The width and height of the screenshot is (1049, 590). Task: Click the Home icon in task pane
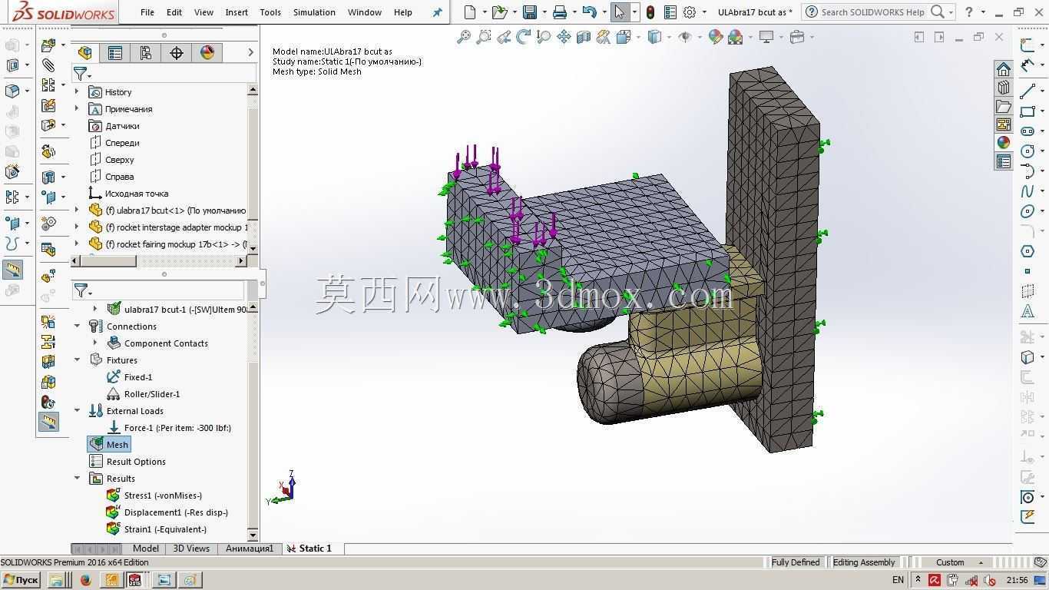coord(1004,69)
